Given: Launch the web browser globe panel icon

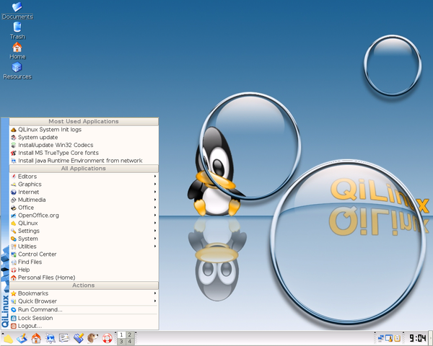Looking at the screenshot, I should pyautogui.click(x=51, y=338).
